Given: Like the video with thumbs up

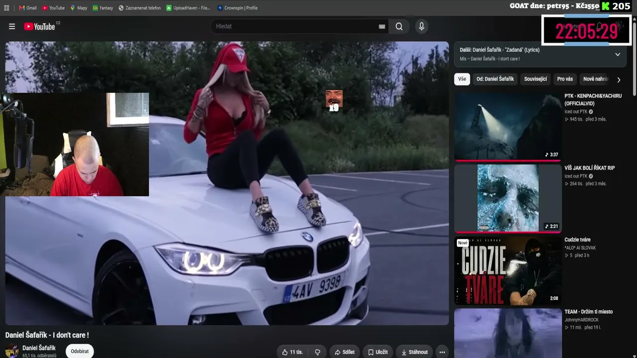Looking at the screenshot, I should (292, 352).
